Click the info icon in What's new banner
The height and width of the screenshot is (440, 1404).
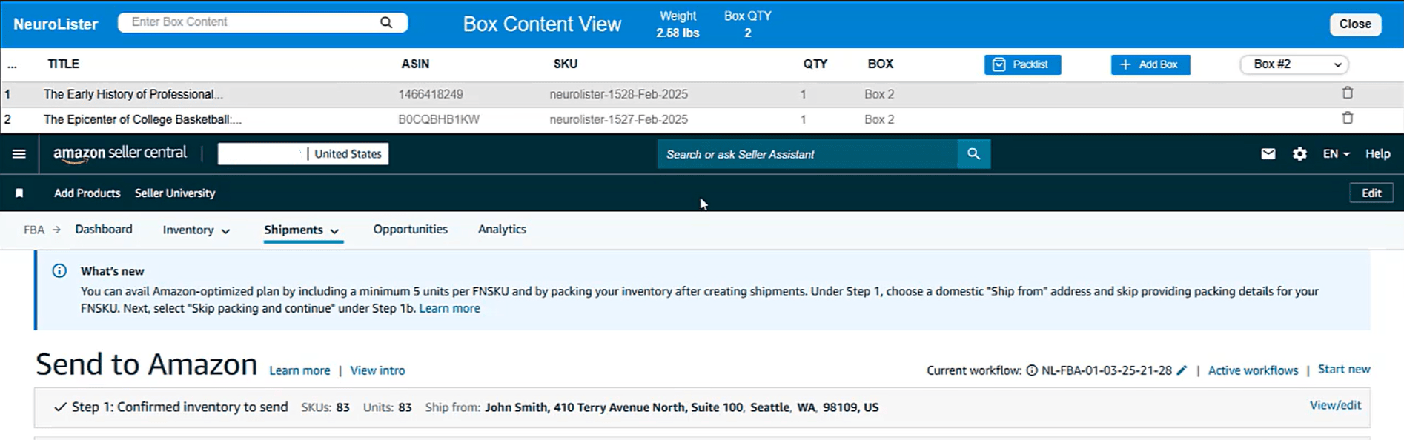point(60,271)
